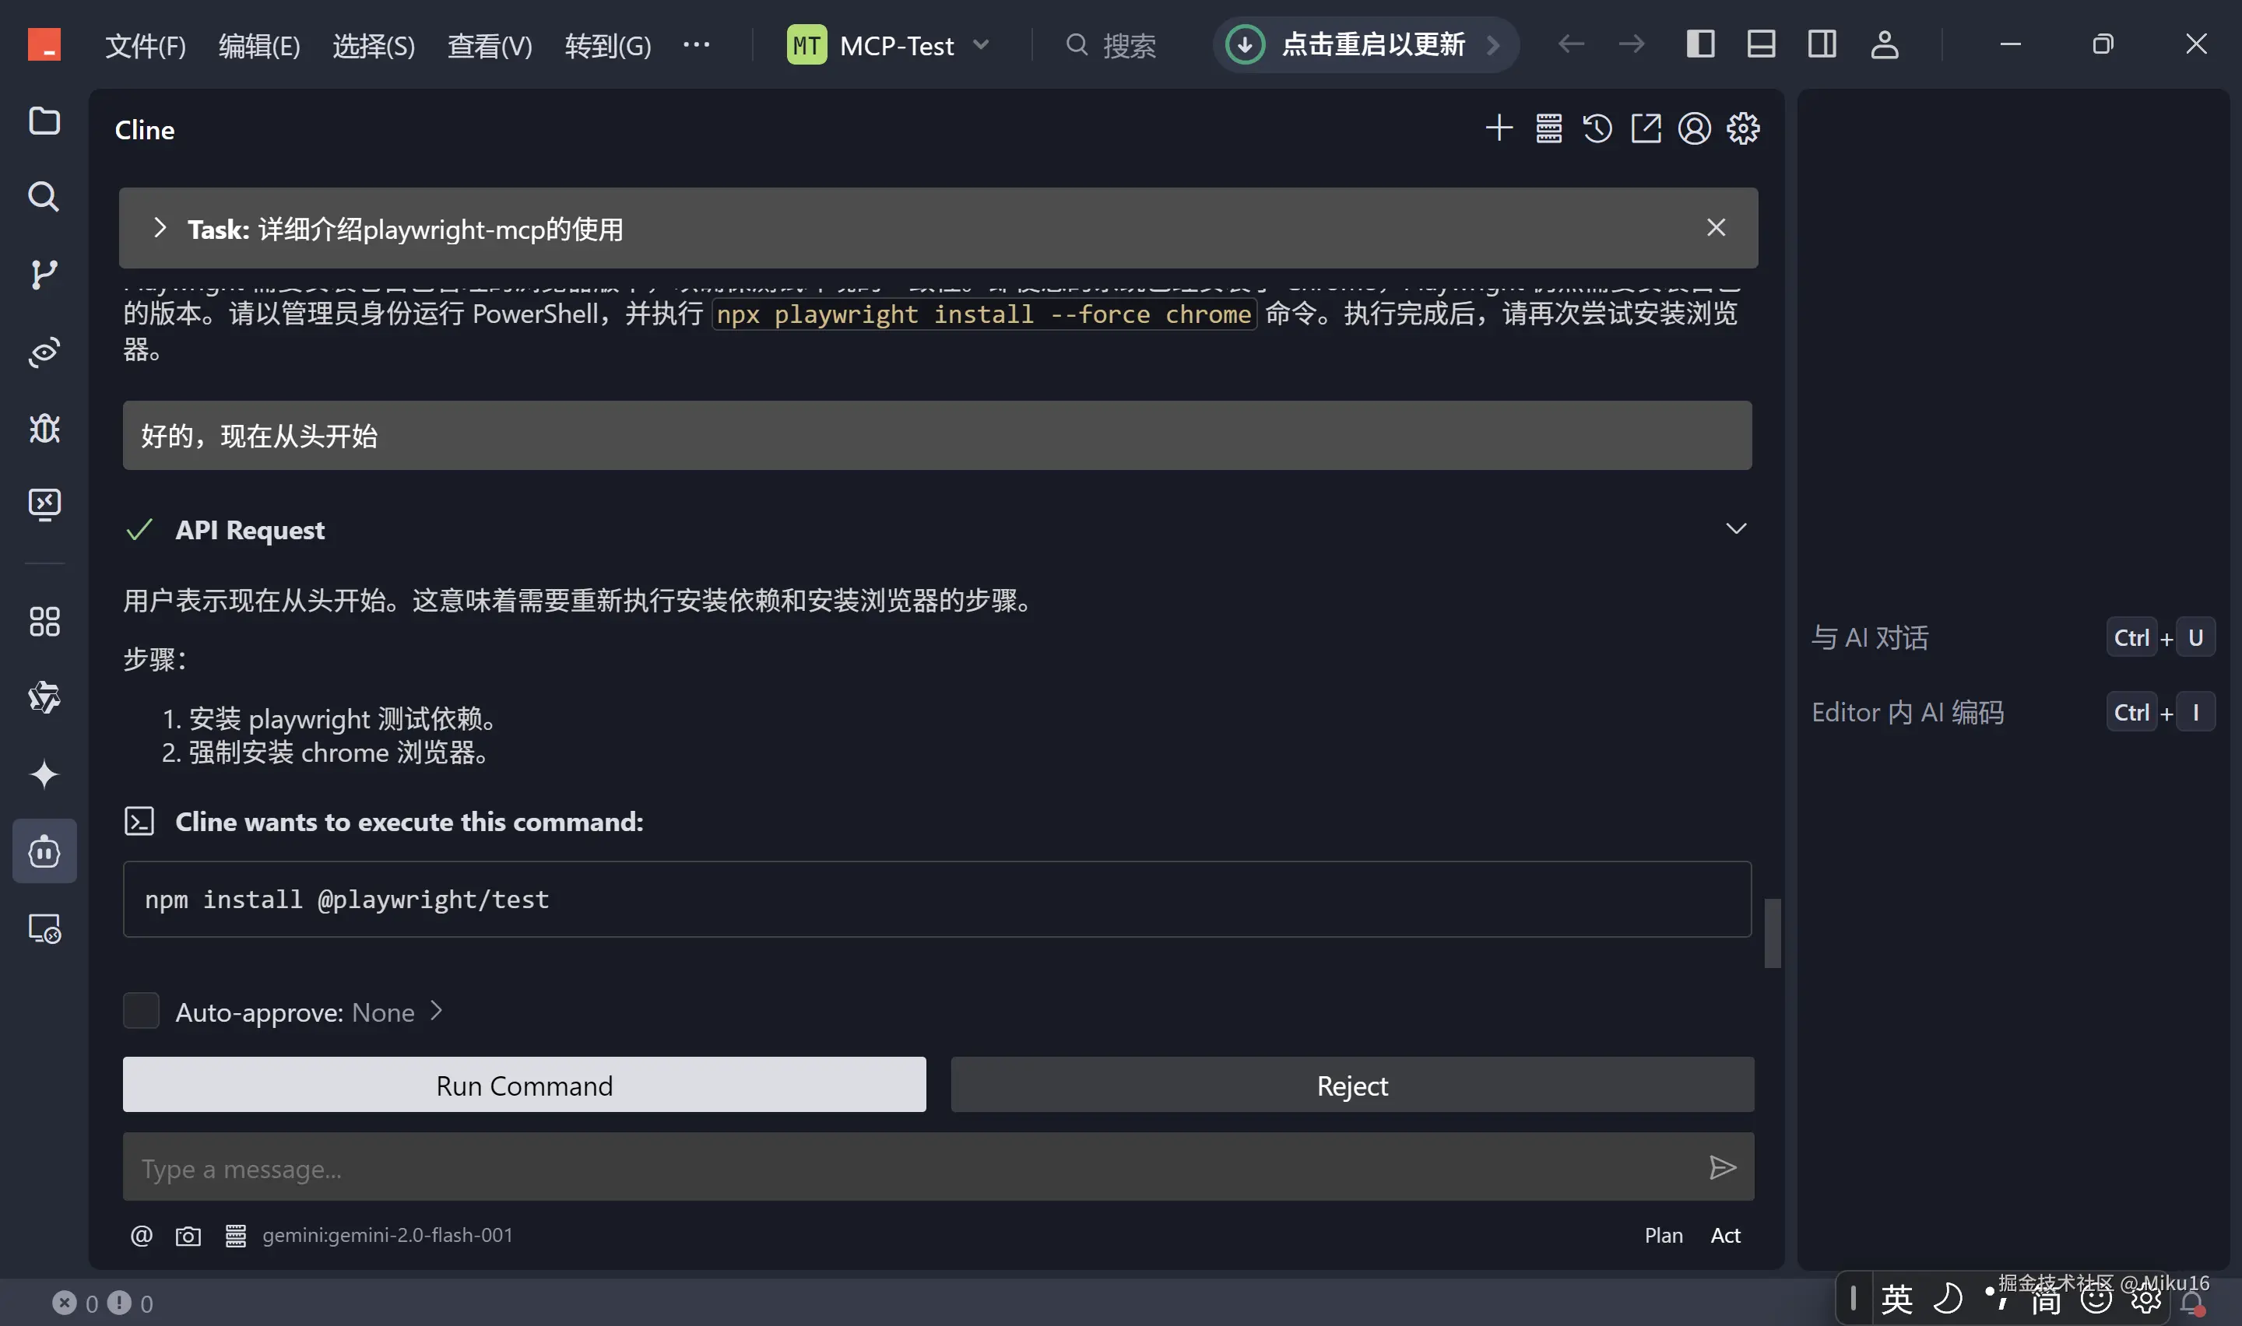Image resolution: width=2242 pixels, height=1326 pixels.
Task: Switch to Plan mode
Action: (x=1663, y=1236)
